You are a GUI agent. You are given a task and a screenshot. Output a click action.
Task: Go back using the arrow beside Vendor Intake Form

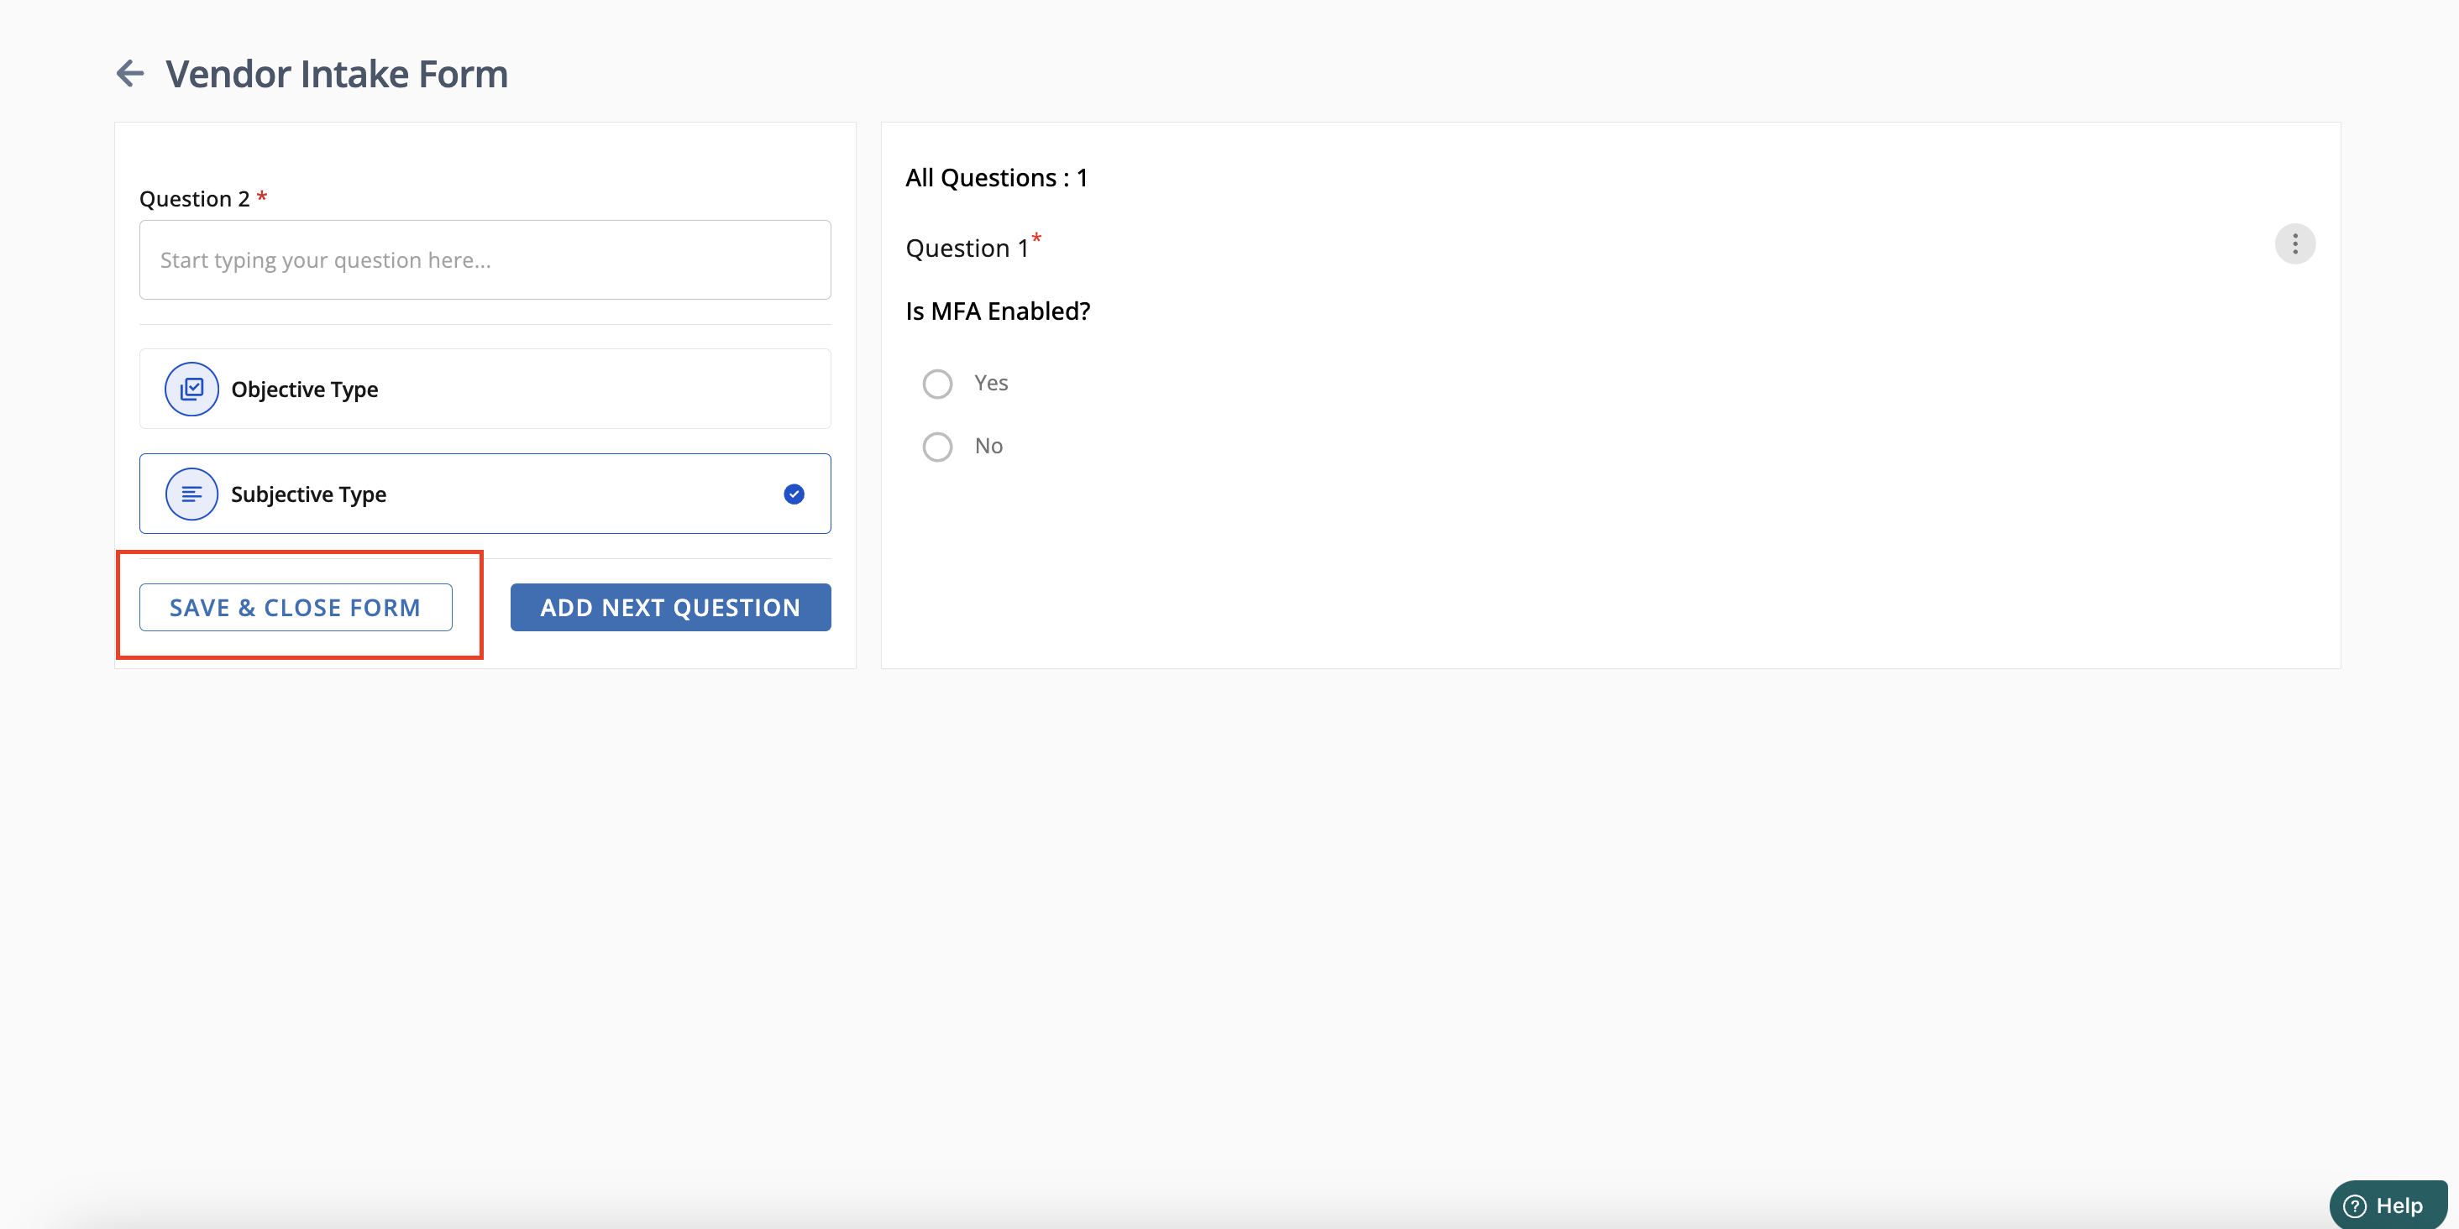click(130, 74)
